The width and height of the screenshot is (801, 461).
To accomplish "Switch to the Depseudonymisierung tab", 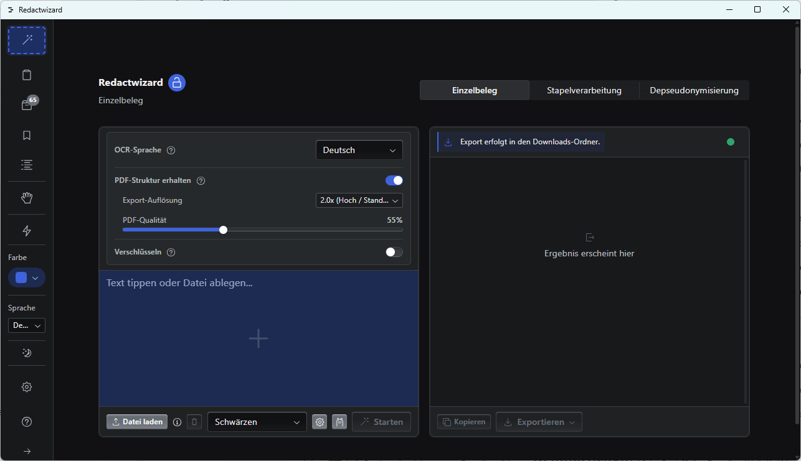I will point(694,90).
